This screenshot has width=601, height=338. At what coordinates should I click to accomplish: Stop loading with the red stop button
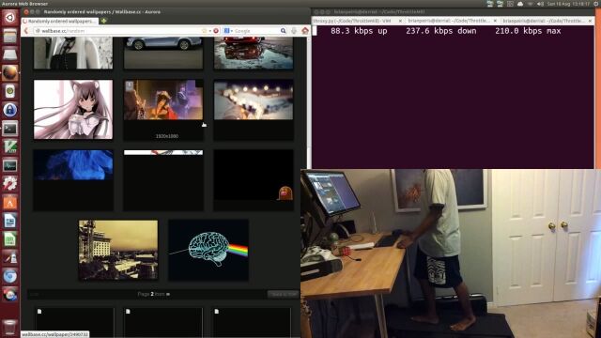(216, 31)
